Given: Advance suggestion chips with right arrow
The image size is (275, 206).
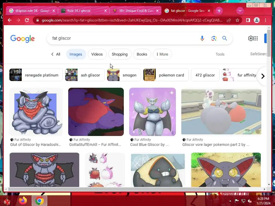Looking at the screenshot, I should coord(263,76).
